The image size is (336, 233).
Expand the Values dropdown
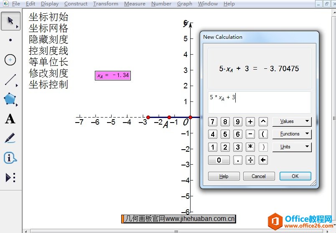[292, 121]
